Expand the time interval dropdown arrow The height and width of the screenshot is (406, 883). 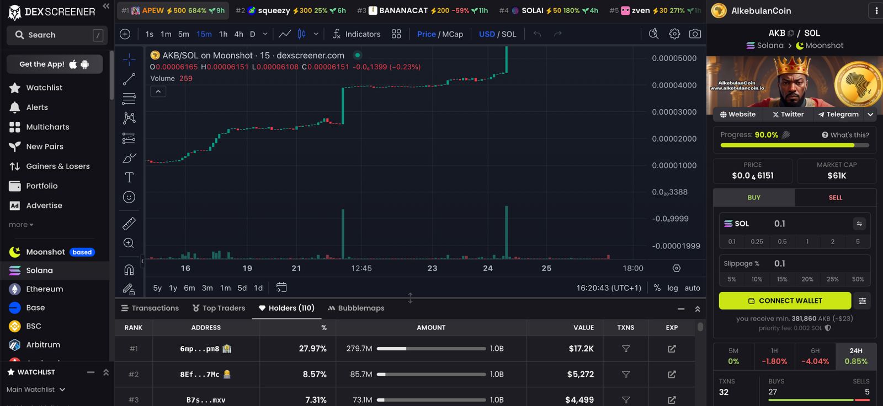[x=265, y=34]
